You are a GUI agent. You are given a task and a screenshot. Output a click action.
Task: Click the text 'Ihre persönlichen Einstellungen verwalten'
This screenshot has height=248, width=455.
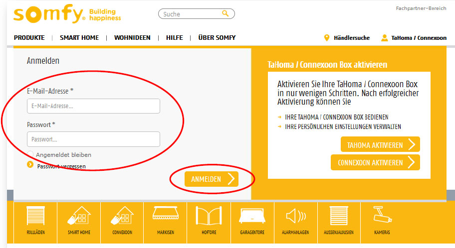pyautogui.click(x=343, y=126)
